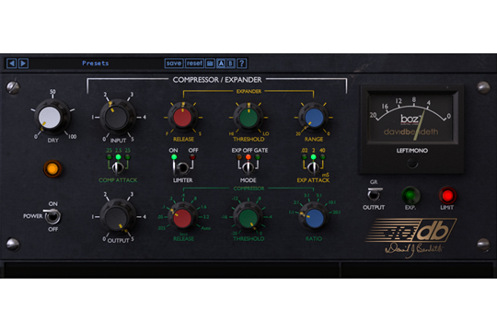This screenshot has height=331, width=497.
Task: Flip the MODE exp/off/gate switch
Action: click(248, 168)
